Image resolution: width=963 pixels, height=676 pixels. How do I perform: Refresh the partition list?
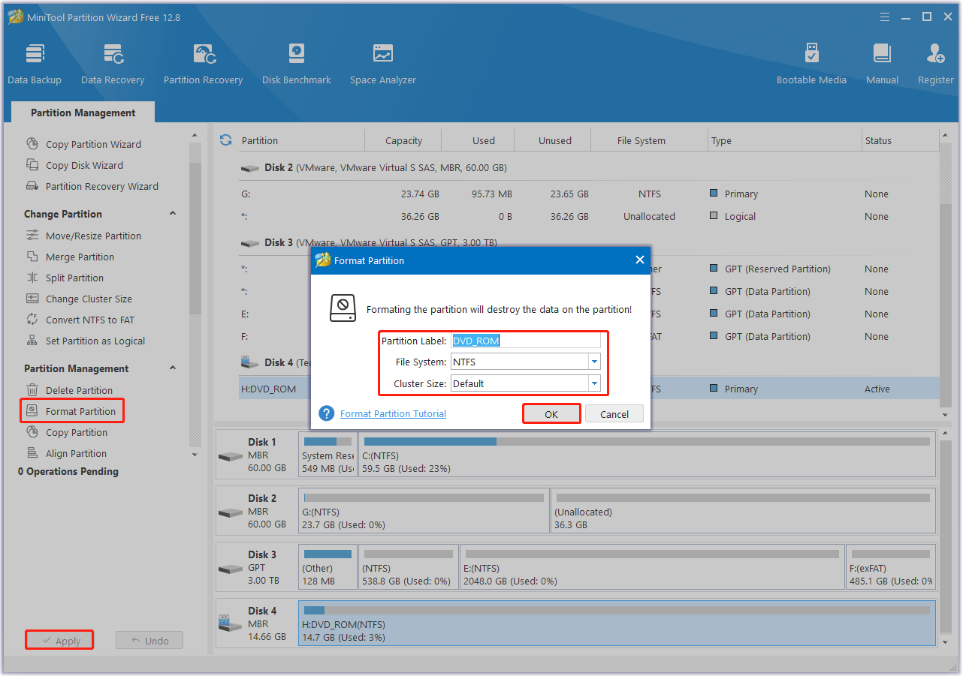225,140
